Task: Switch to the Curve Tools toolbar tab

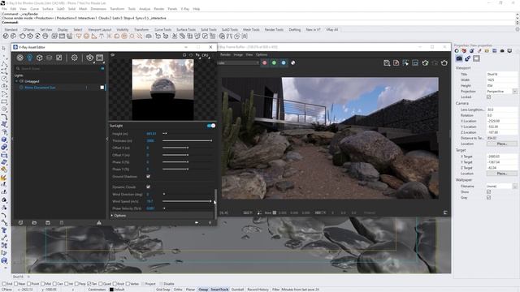Action: 162,29
